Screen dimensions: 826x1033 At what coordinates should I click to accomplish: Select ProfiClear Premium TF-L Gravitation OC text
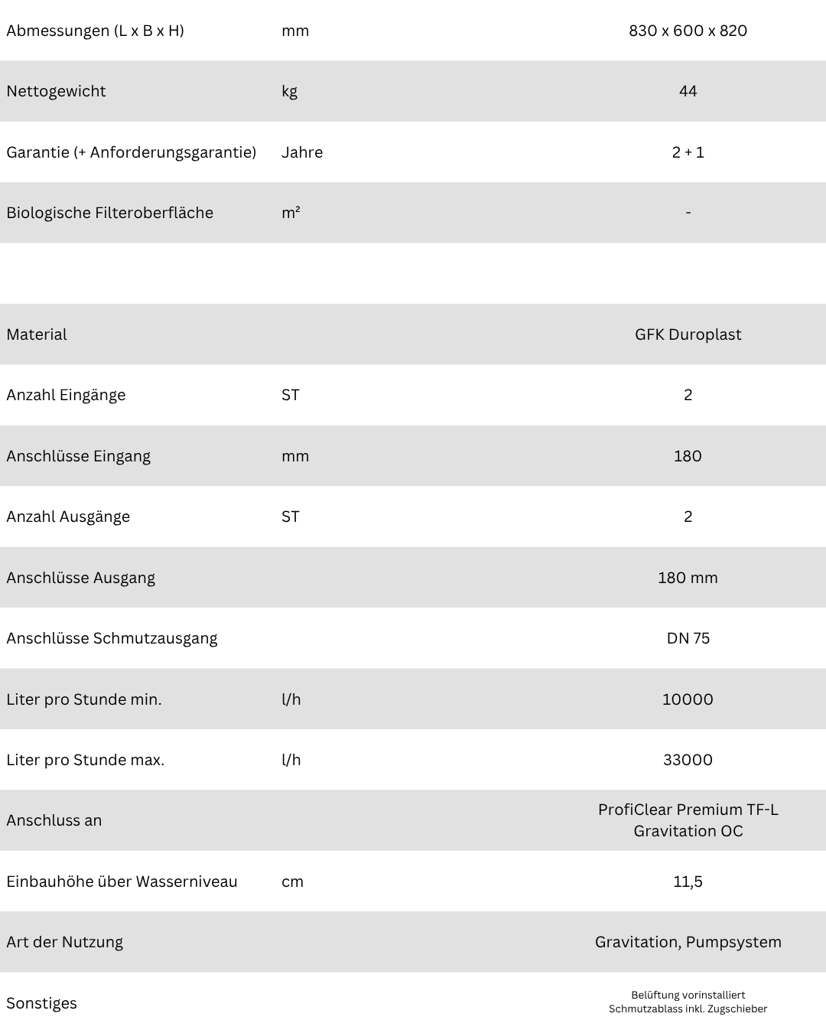pos(688,820)
